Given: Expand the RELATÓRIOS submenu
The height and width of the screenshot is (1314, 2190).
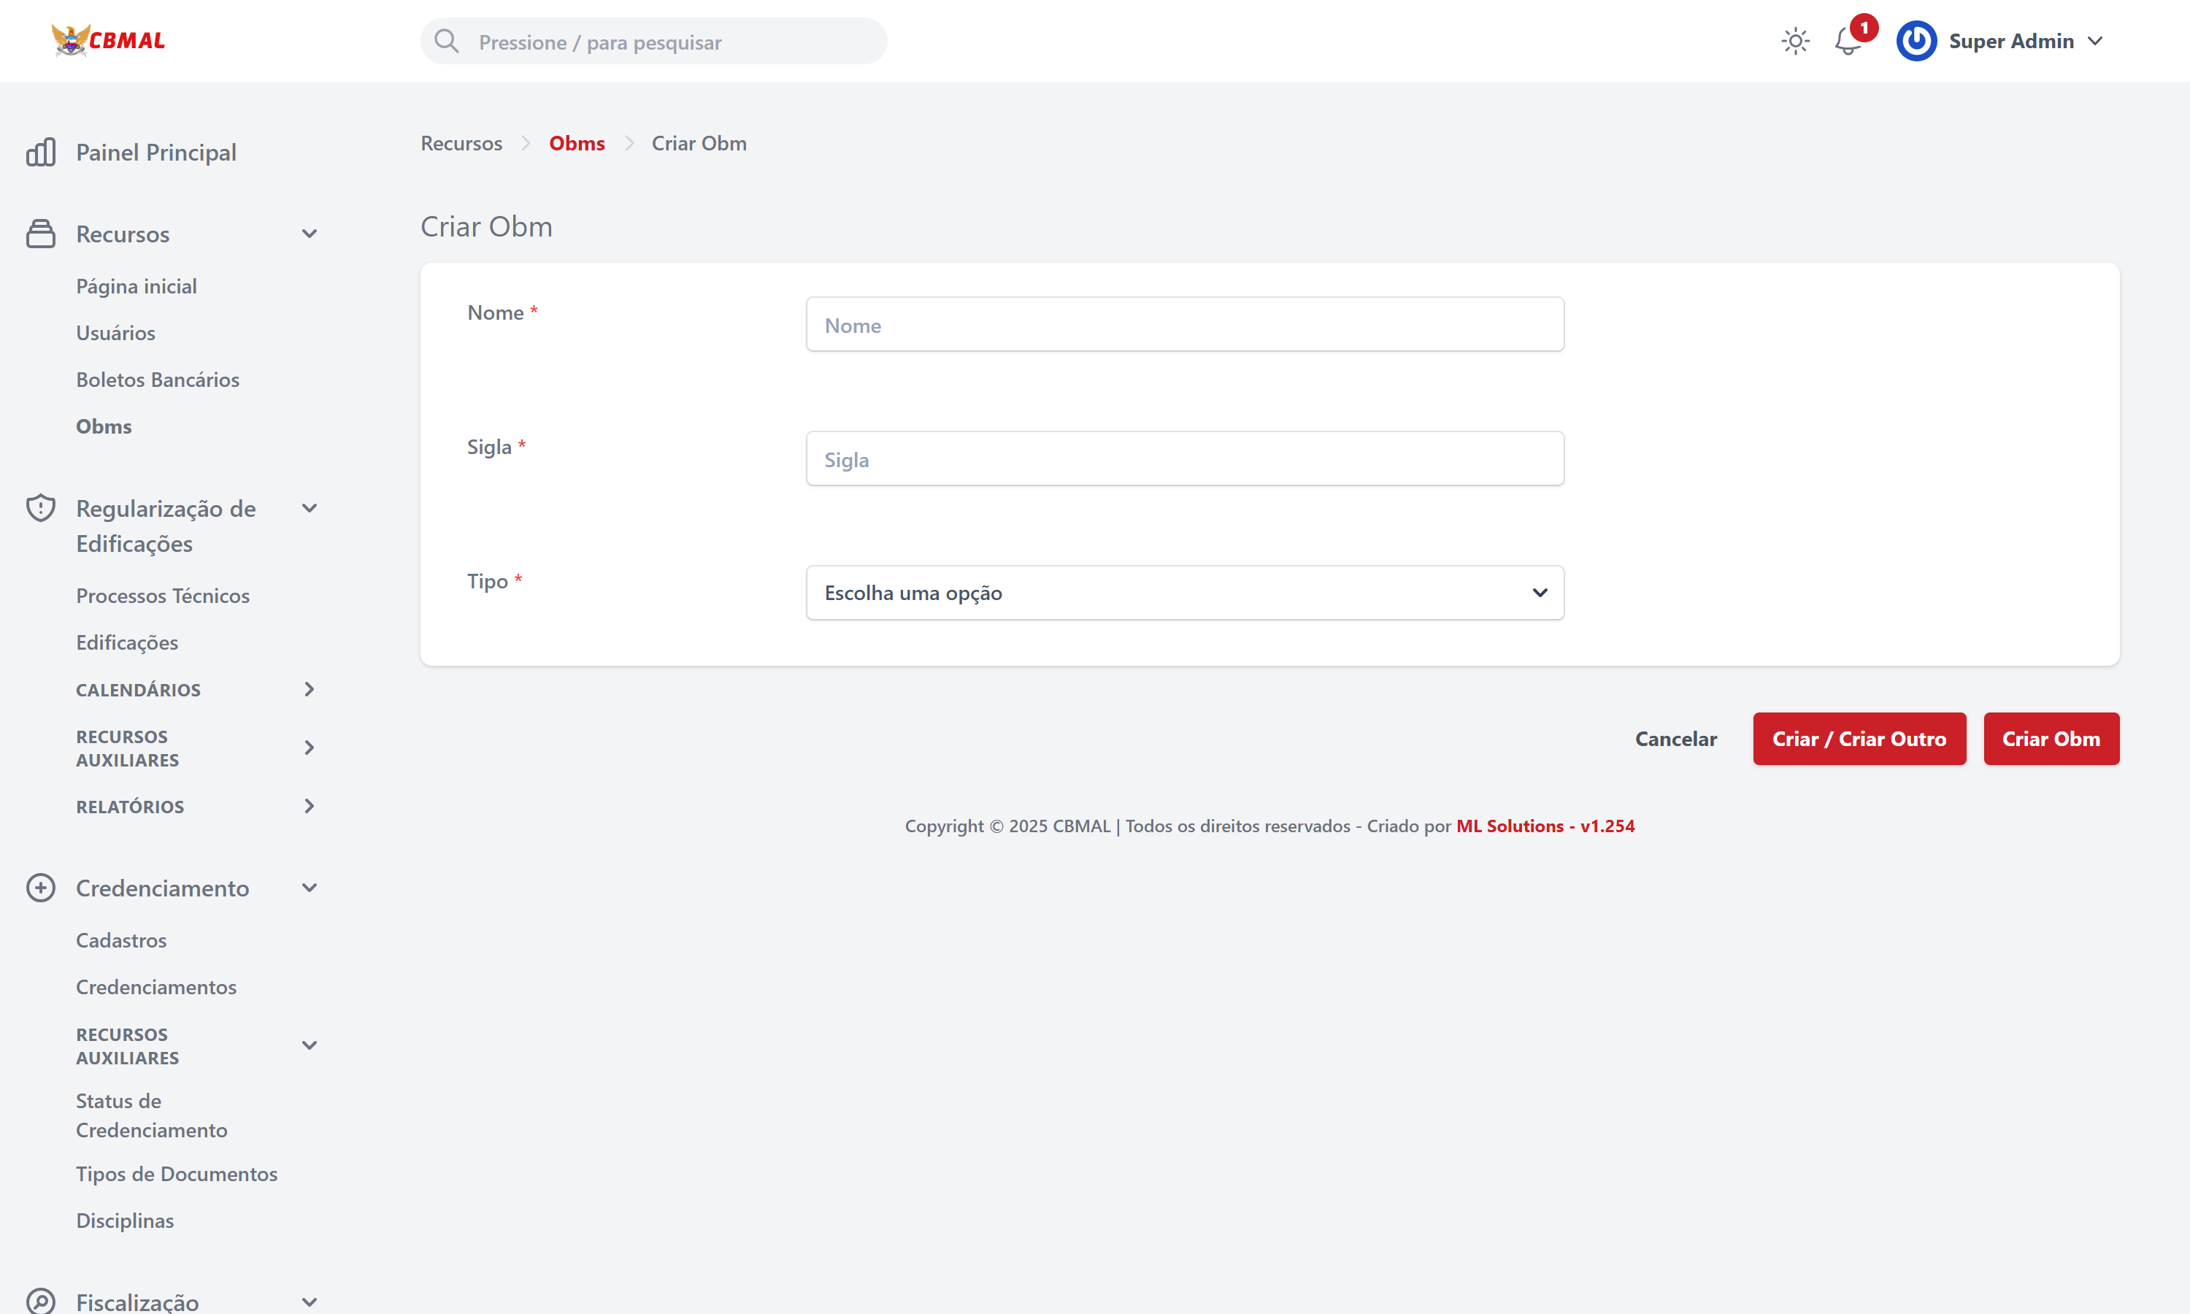Looking at the screenshot, I should pyautogui.click(x=309, y=807).
